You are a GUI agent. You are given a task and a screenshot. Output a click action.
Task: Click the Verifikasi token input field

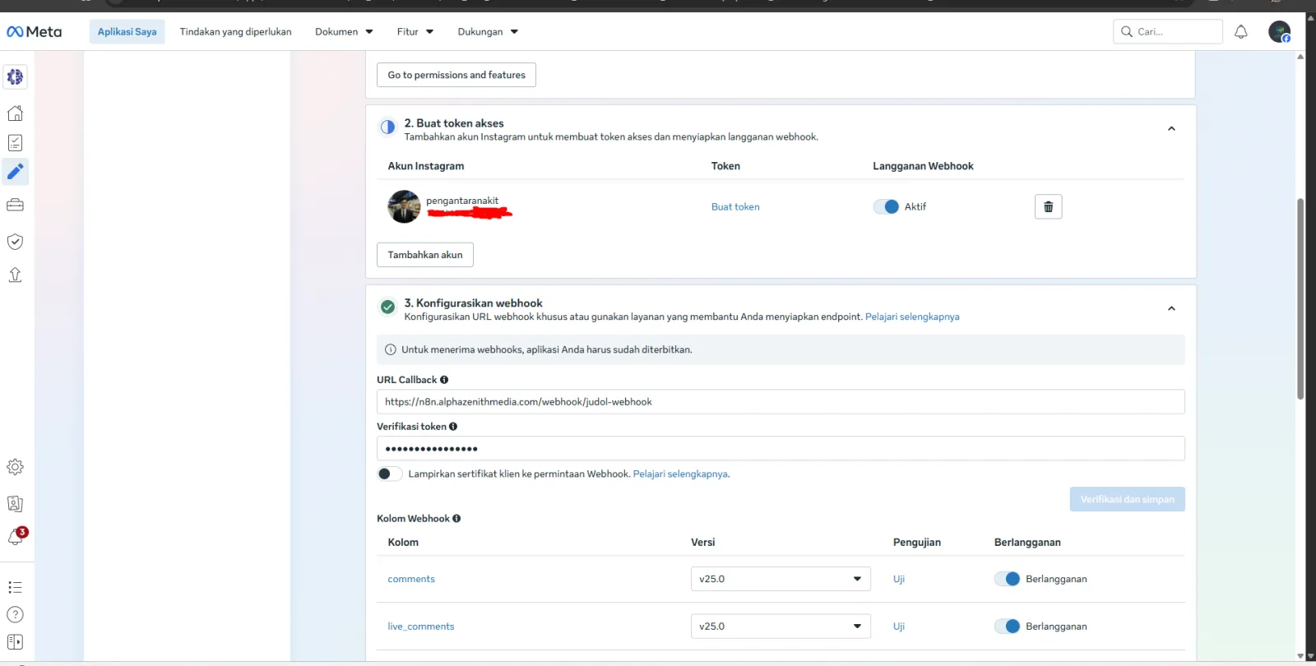click(781, 449)
